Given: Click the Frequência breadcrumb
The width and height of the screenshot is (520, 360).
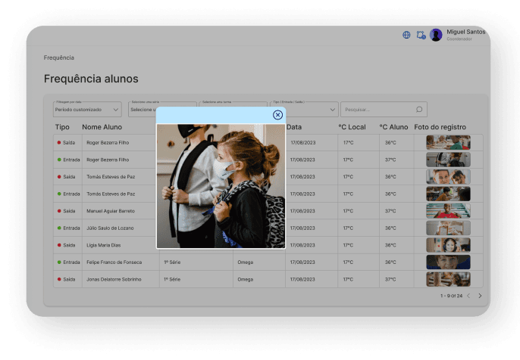Looking at the screenshot, I should 58,57.
